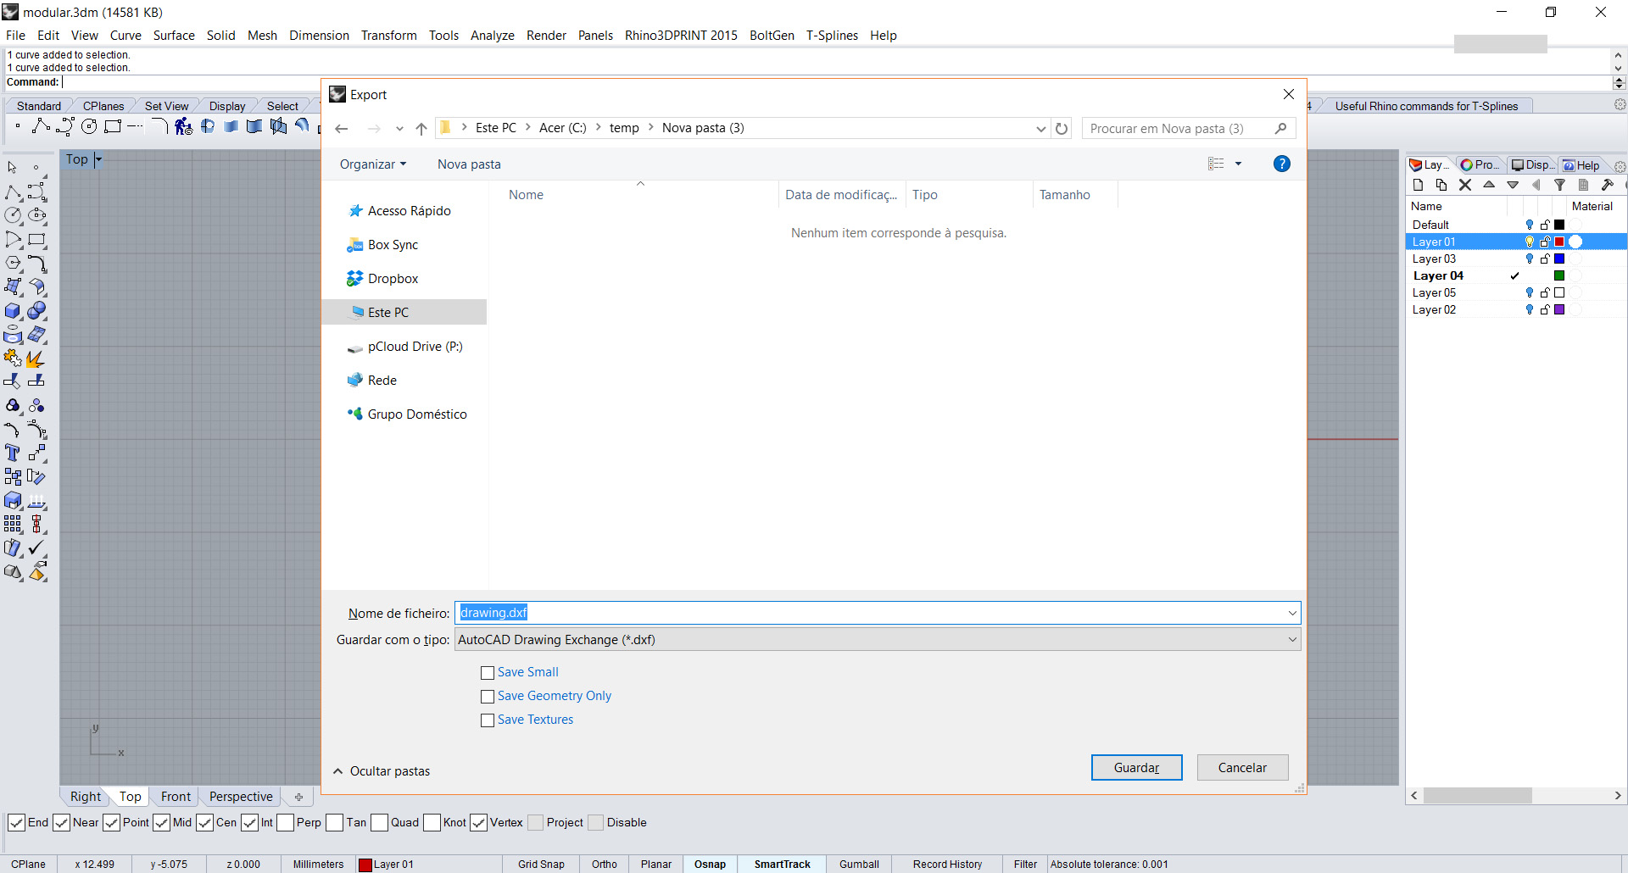Go up one folder level in Export dialog
Screen dimensions: 1628x873
click(421, 128)
